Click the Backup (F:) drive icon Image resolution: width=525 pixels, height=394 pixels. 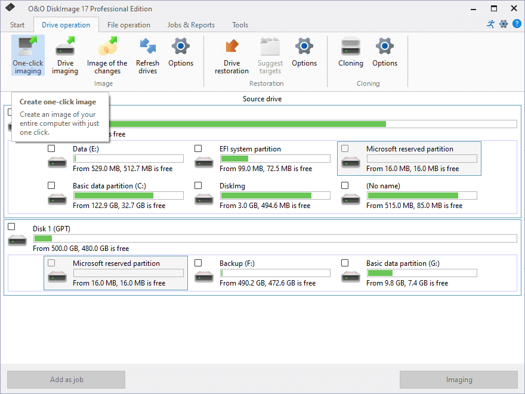[204, 277]
